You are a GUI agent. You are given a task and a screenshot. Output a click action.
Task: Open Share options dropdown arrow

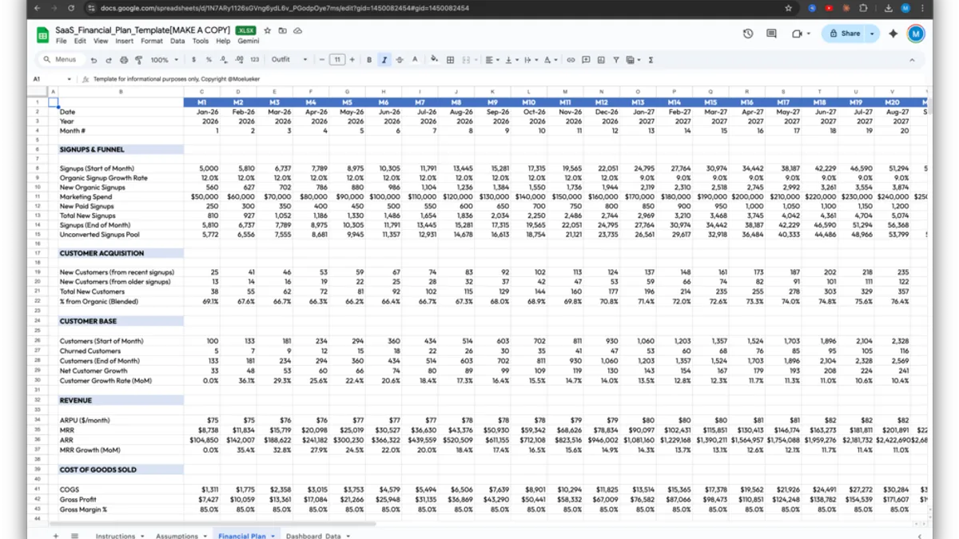coord(872,34)
